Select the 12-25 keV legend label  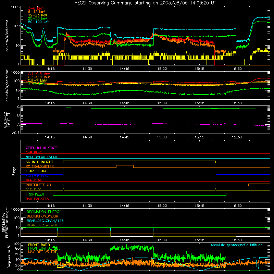click(38, 15)
